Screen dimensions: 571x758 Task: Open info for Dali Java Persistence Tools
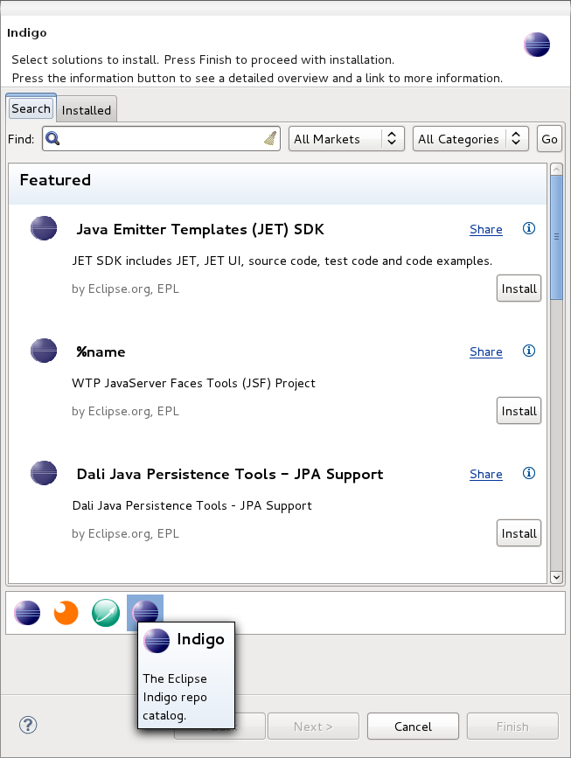(529, 473)
